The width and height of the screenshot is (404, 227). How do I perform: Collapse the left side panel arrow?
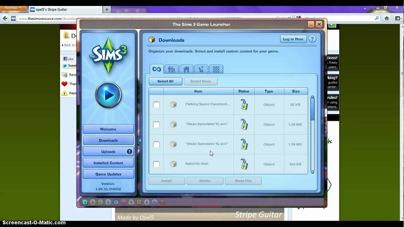coord(139,140)
